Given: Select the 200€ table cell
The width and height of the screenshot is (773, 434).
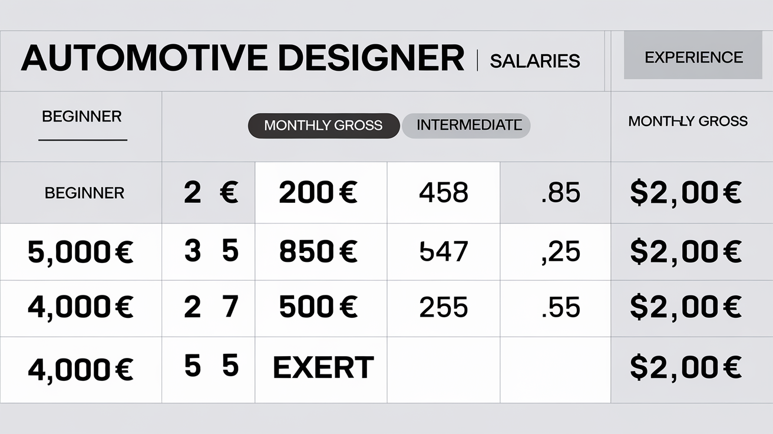Looking at the screenshot, I should click(321, 193).
